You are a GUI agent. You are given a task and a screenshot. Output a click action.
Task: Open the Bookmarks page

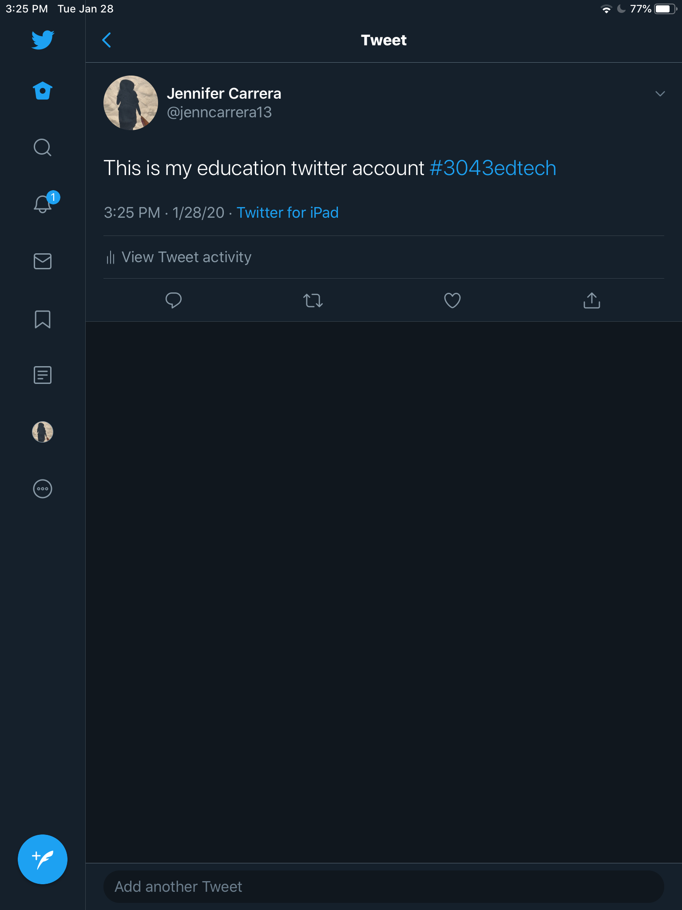click(x=43, y=319)
